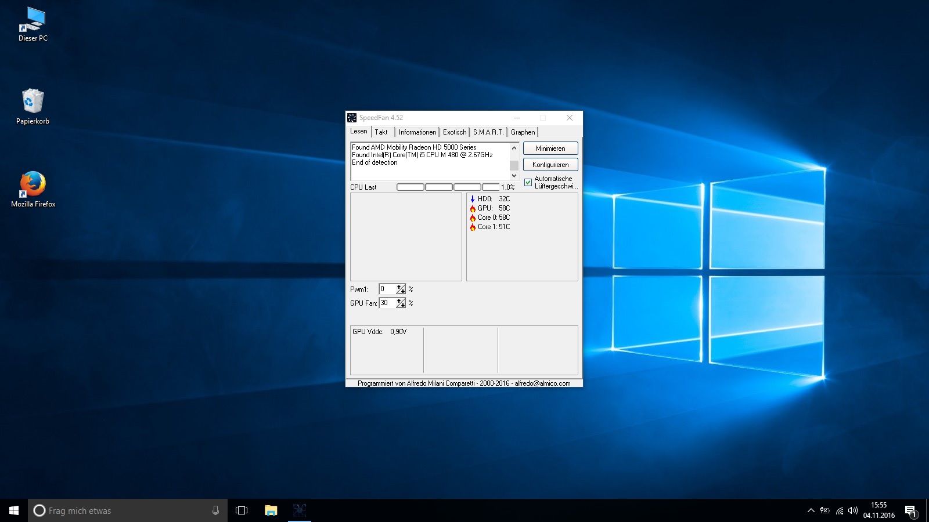
Task: Click the Pwm1 percentage input field
Action: click(388, 289)
